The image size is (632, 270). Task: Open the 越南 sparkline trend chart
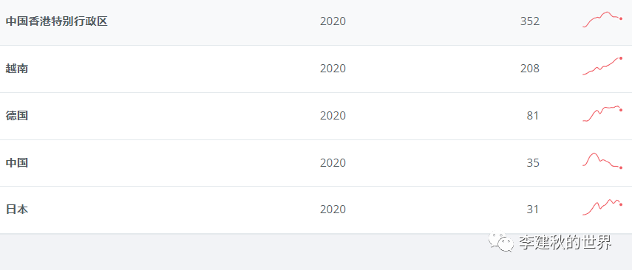602,66
